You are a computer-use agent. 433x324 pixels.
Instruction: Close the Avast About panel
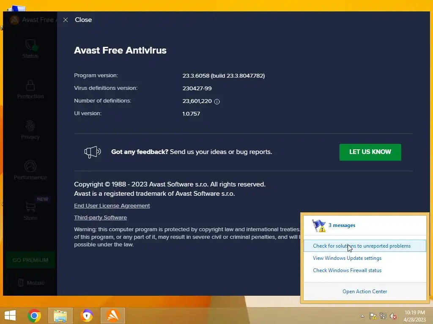click(78, 20)
